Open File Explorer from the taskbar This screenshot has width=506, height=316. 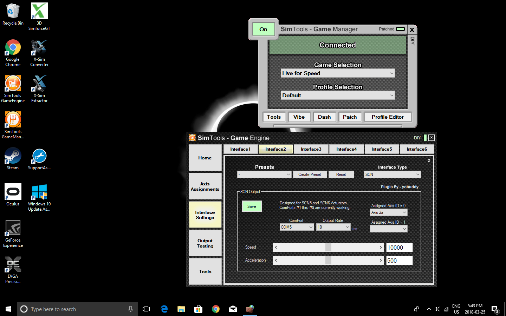[181, 309]
